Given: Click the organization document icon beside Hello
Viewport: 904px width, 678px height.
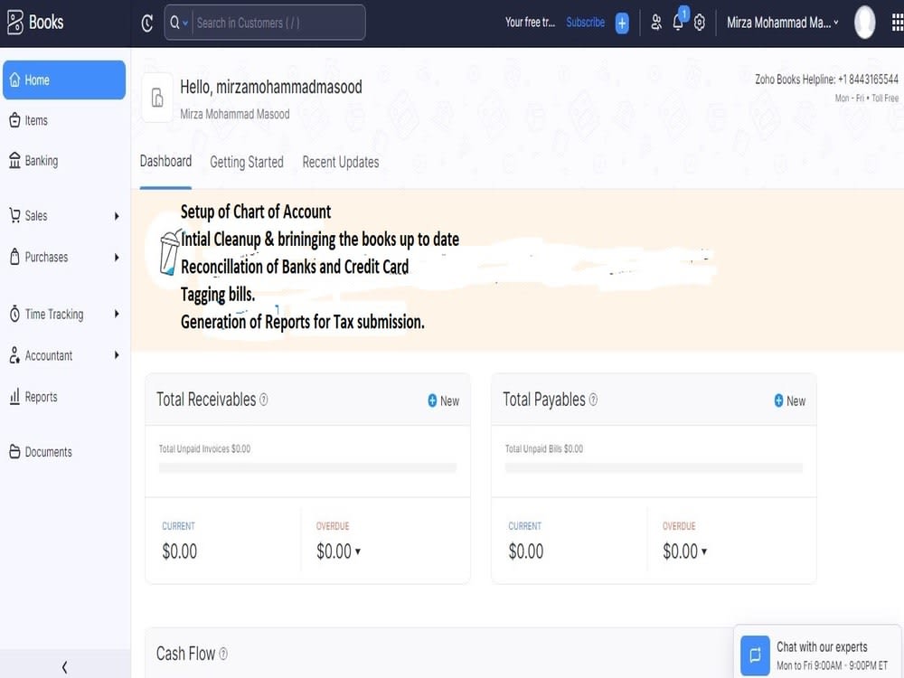Looking at the screenshot, I should 157,98.
